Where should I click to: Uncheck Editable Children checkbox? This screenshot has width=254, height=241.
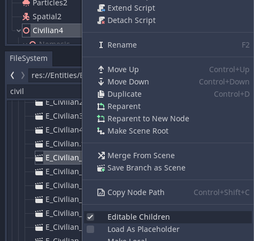coord(90,217)
